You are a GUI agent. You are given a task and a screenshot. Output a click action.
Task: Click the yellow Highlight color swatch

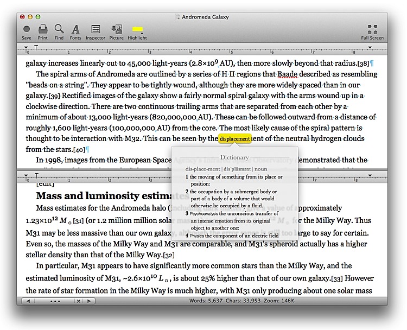click(x=137, y=28)
